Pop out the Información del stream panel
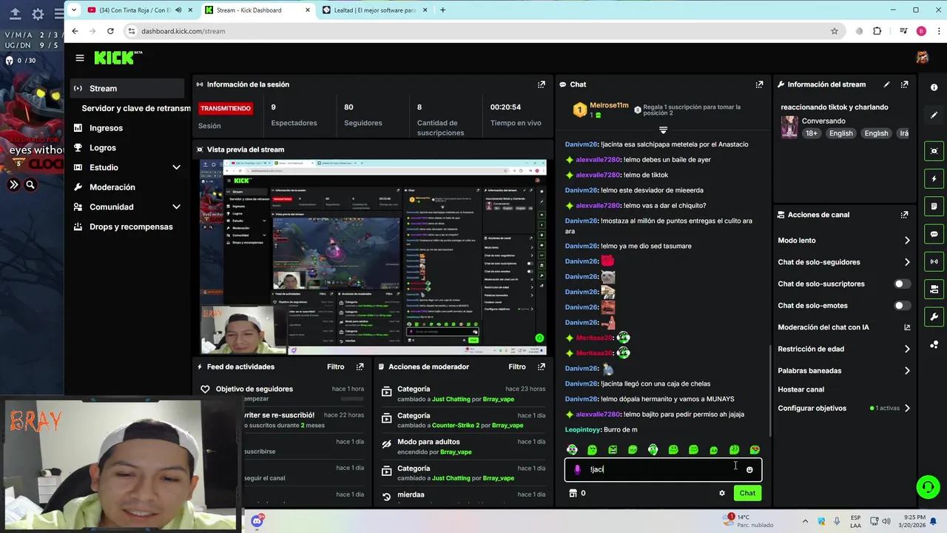 (904, 84)
